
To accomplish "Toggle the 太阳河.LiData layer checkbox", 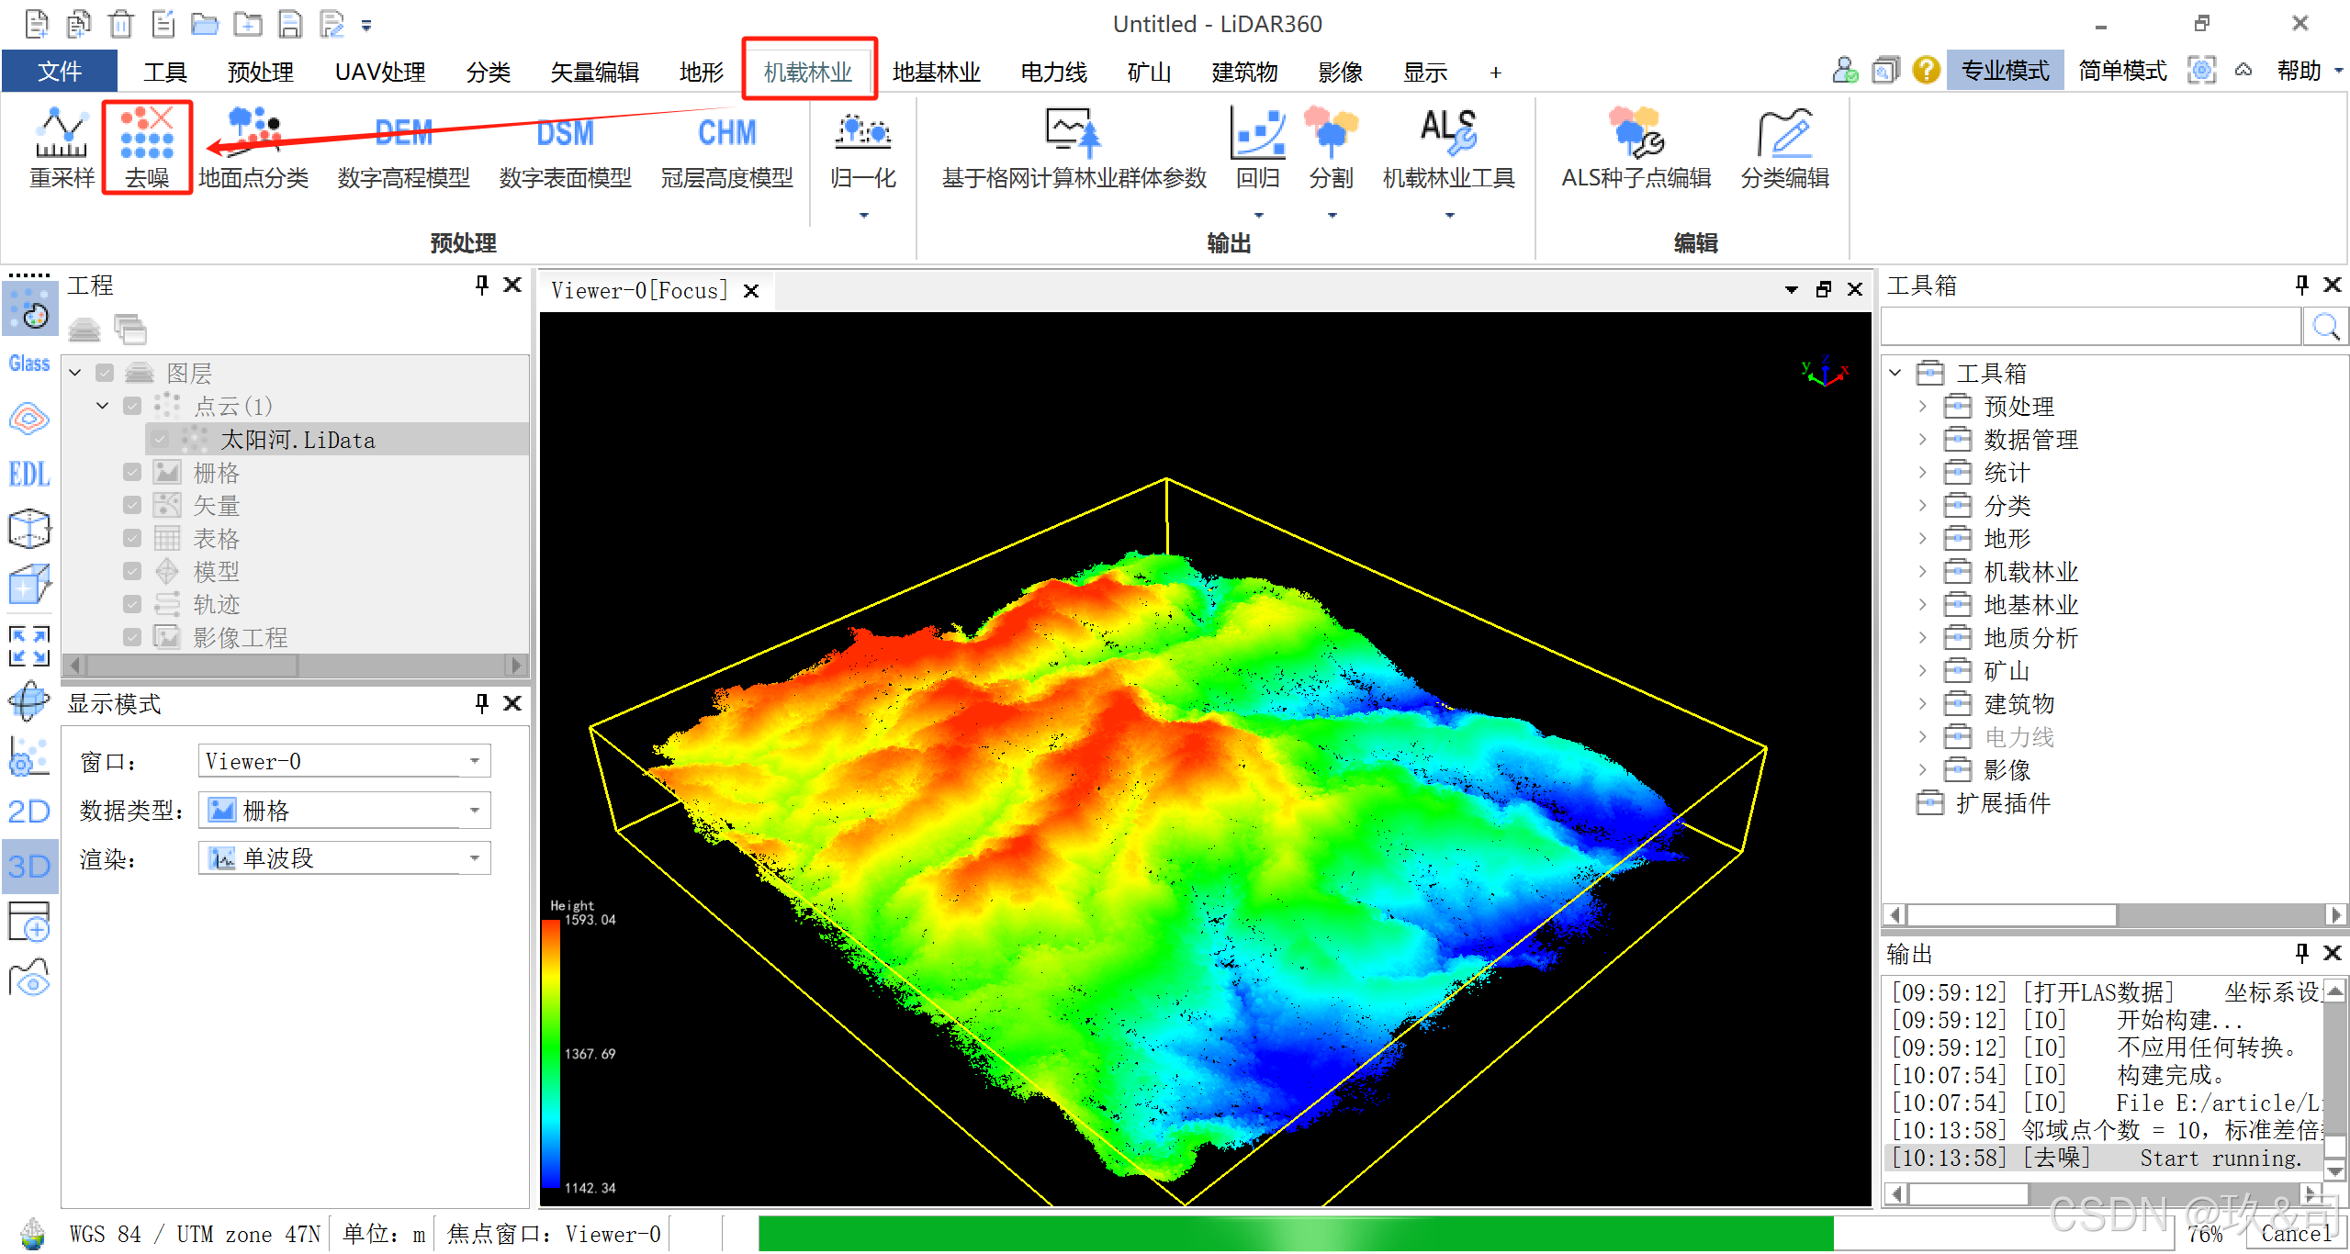I will click(x=162, y=440).
